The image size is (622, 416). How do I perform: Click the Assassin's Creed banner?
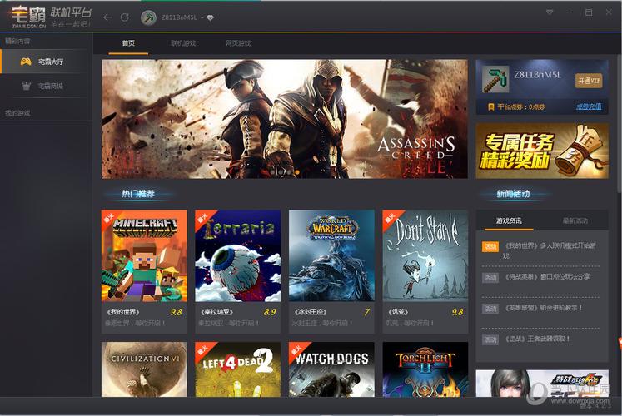285,119
